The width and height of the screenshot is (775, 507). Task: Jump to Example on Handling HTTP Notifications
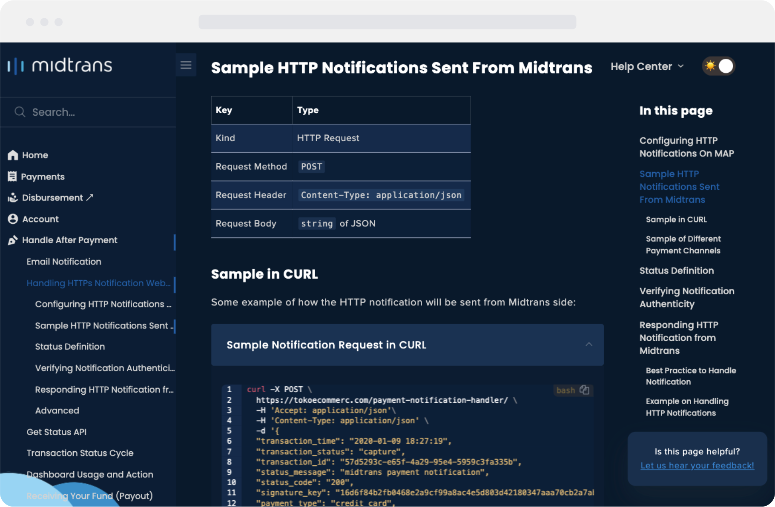click(x=687, y=407)
